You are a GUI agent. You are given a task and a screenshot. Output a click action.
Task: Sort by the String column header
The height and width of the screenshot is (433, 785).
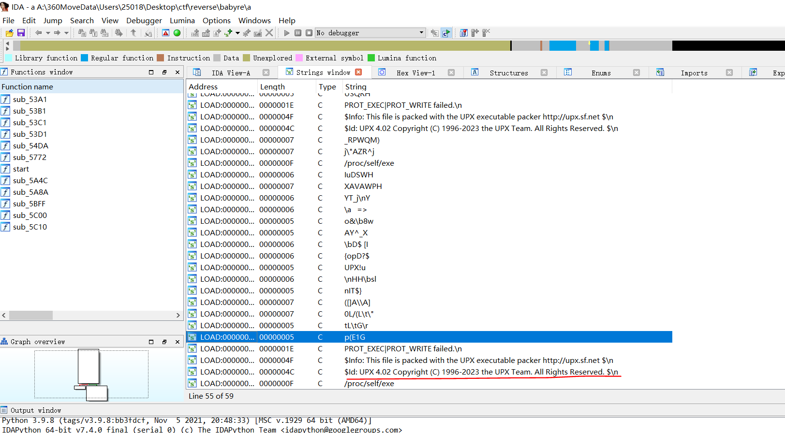coord(507,87)
